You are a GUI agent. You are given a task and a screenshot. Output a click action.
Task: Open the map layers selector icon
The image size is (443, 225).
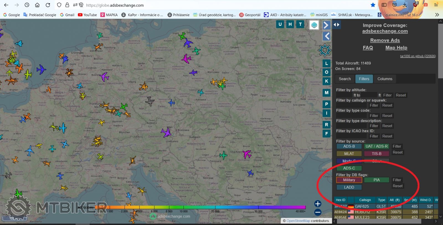click(314, 25)
